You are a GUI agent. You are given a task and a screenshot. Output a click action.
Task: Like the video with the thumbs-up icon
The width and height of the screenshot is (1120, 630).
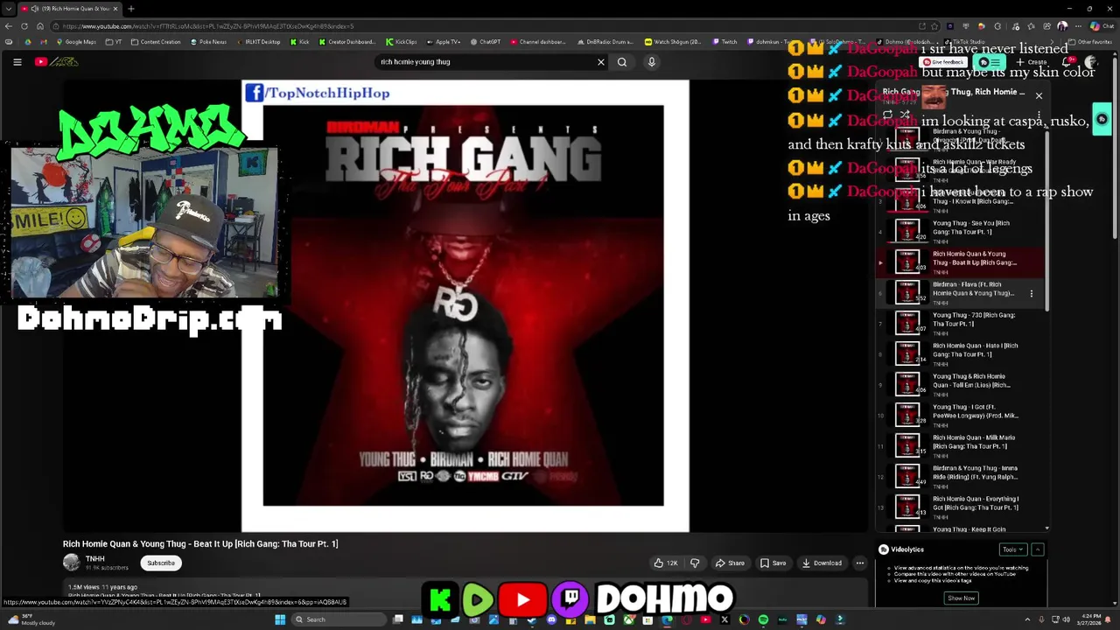[x=665, y=563]
